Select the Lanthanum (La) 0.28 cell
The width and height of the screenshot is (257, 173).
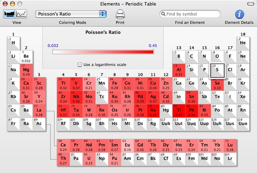click(39, 111)
